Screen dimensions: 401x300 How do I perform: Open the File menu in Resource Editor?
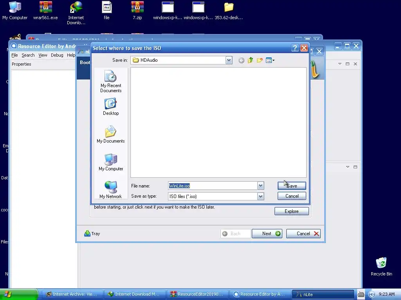pyautogui.click(x=14, y=55)
